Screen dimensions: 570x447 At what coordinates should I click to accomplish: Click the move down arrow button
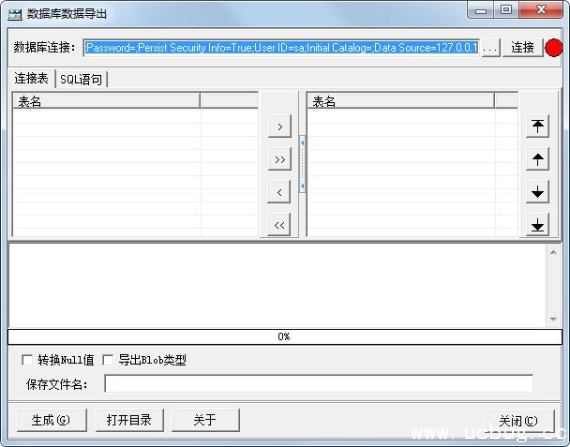538,192
